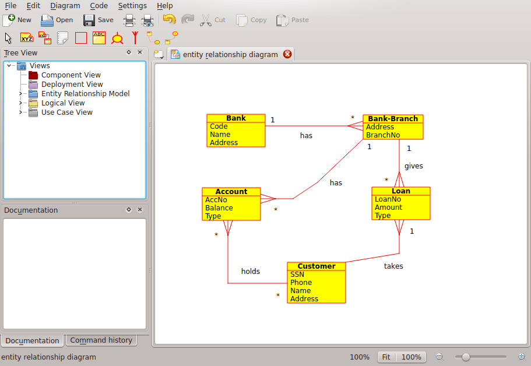Click the zoom out magnifier icon
531x366 pixels.
tap(439, 357)
